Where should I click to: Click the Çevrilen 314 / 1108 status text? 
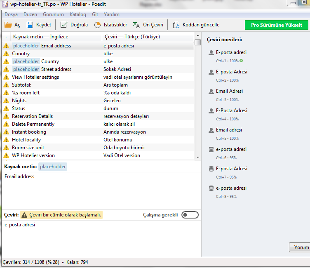pyautogui.click(x=31, y=262)
